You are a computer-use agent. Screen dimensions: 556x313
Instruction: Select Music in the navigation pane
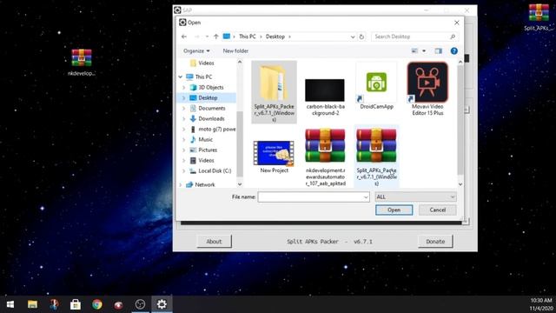pos(205,139)
